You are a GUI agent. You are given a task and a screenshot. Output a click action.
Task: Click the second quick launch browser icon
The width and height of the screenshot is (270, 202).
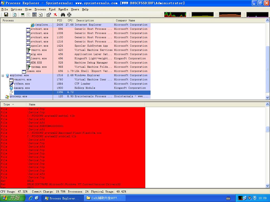tap(37, 198)
